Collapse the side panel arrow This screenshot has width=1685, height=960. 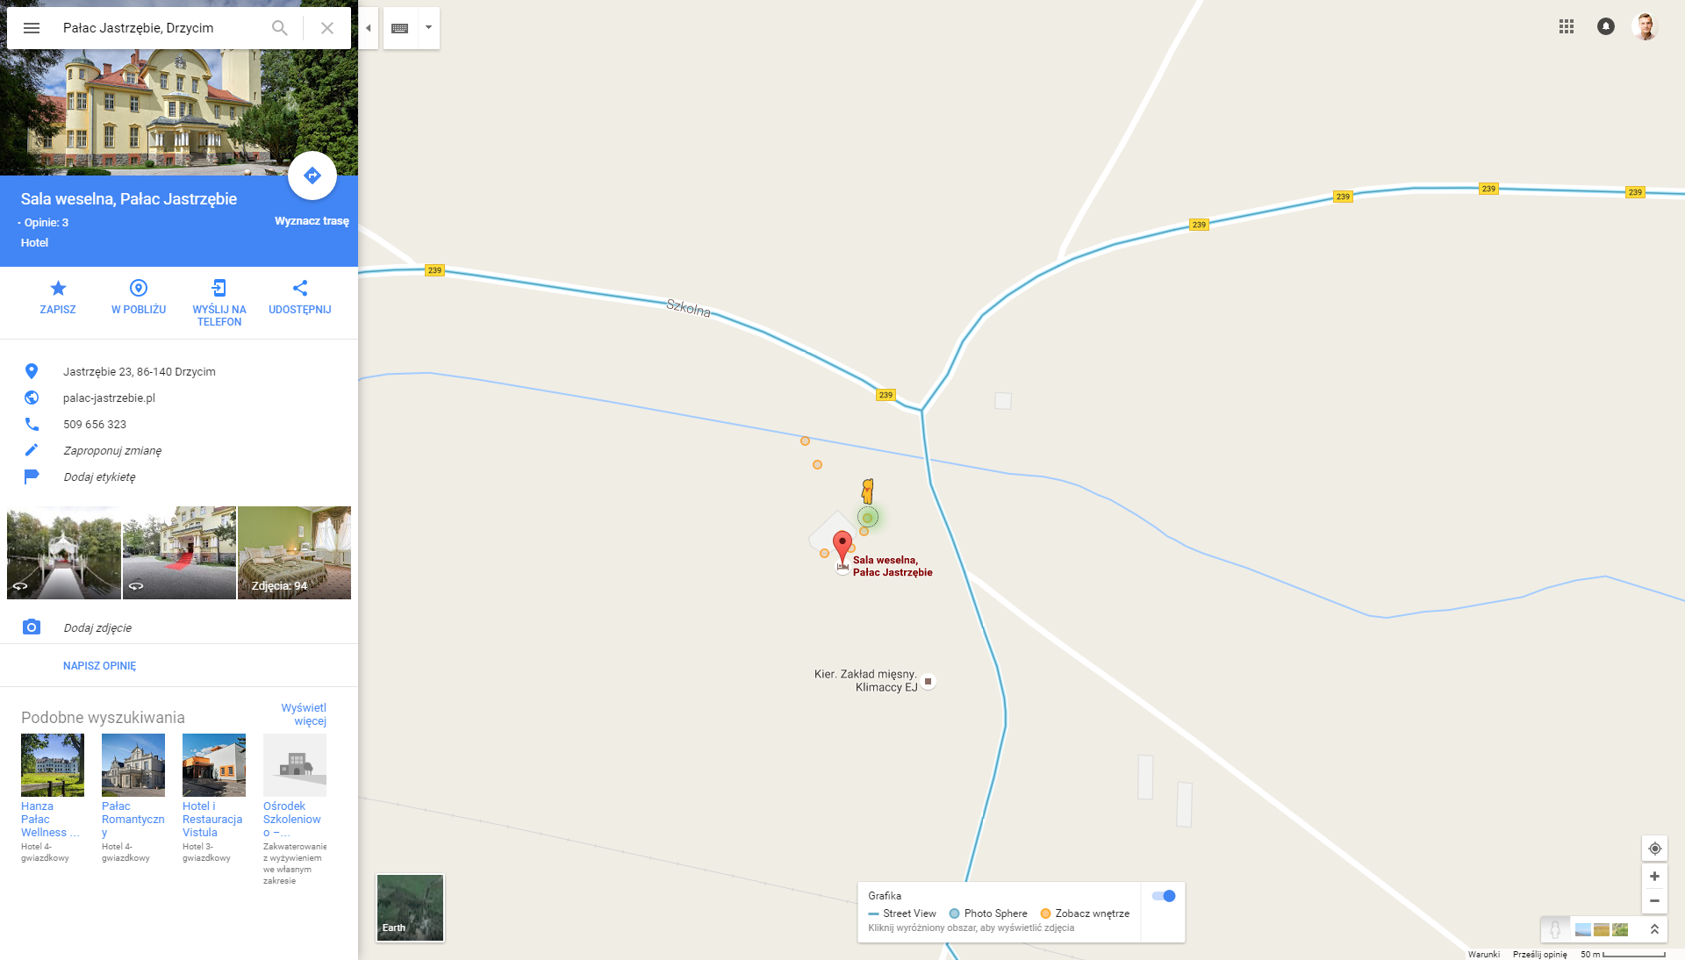pyautogui.click(x=369, y=28)
